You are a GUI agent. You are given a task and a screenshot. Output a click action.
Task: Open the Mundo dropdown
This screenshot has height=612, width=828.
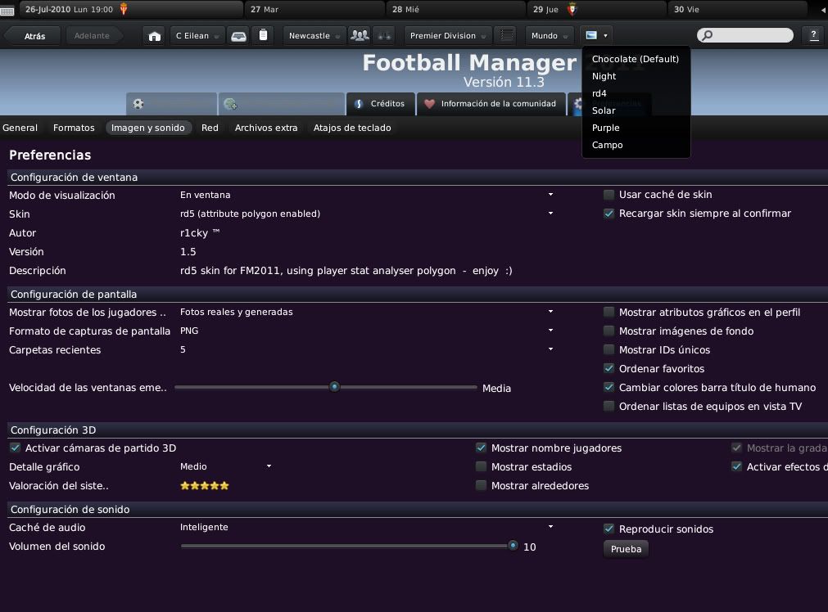point(550,36)
